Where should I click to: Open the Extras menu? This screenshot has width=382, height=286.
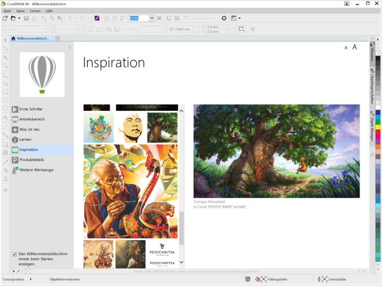coord(20,11)
